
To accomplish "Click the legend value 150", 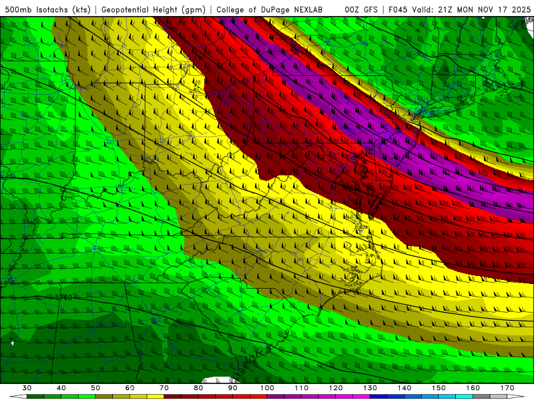I will click(x=439, y=388).
